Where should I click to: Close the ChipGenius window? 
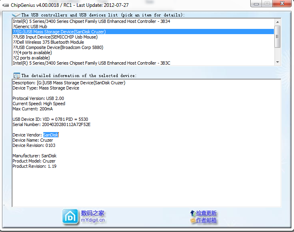pos(282,3)
